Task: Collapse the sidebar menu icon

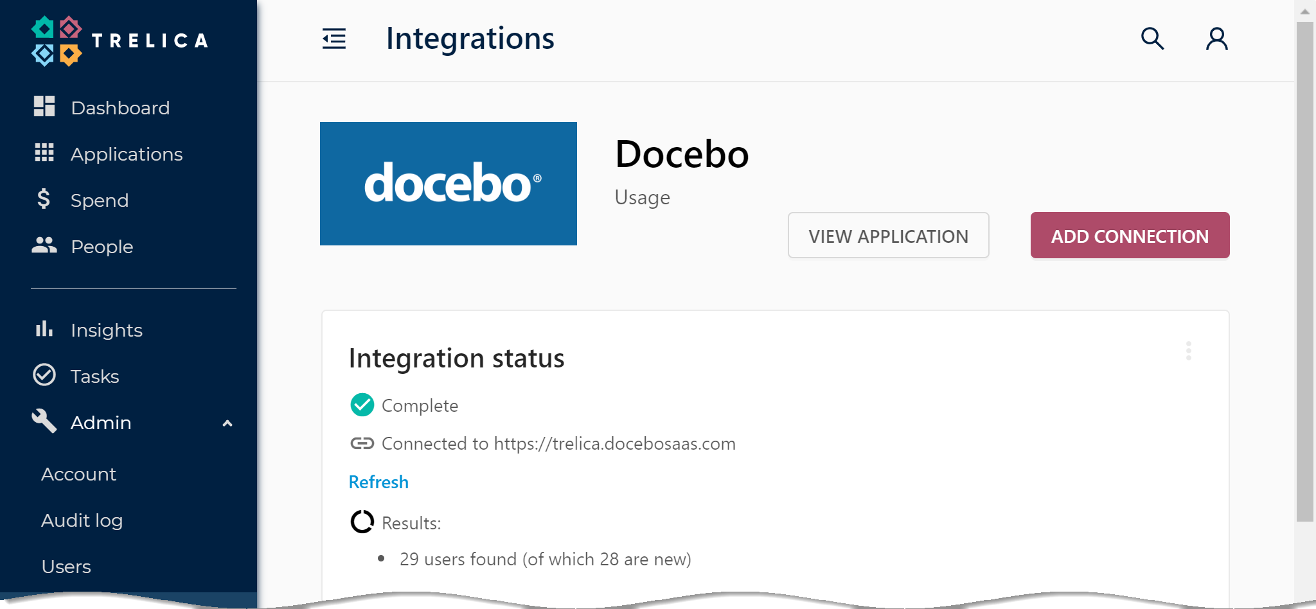Action: (334, 39)
